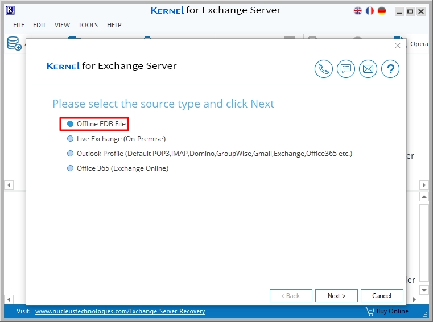Click the Back button

pyautogui.click(x=291, y=296)
